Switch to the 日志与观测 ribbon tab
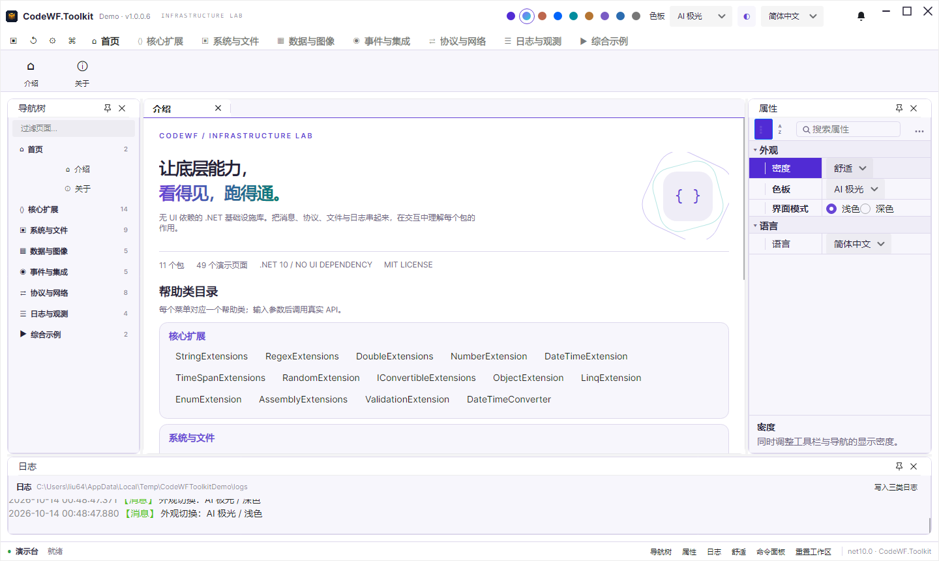The image size is (939, 561). 533,41
